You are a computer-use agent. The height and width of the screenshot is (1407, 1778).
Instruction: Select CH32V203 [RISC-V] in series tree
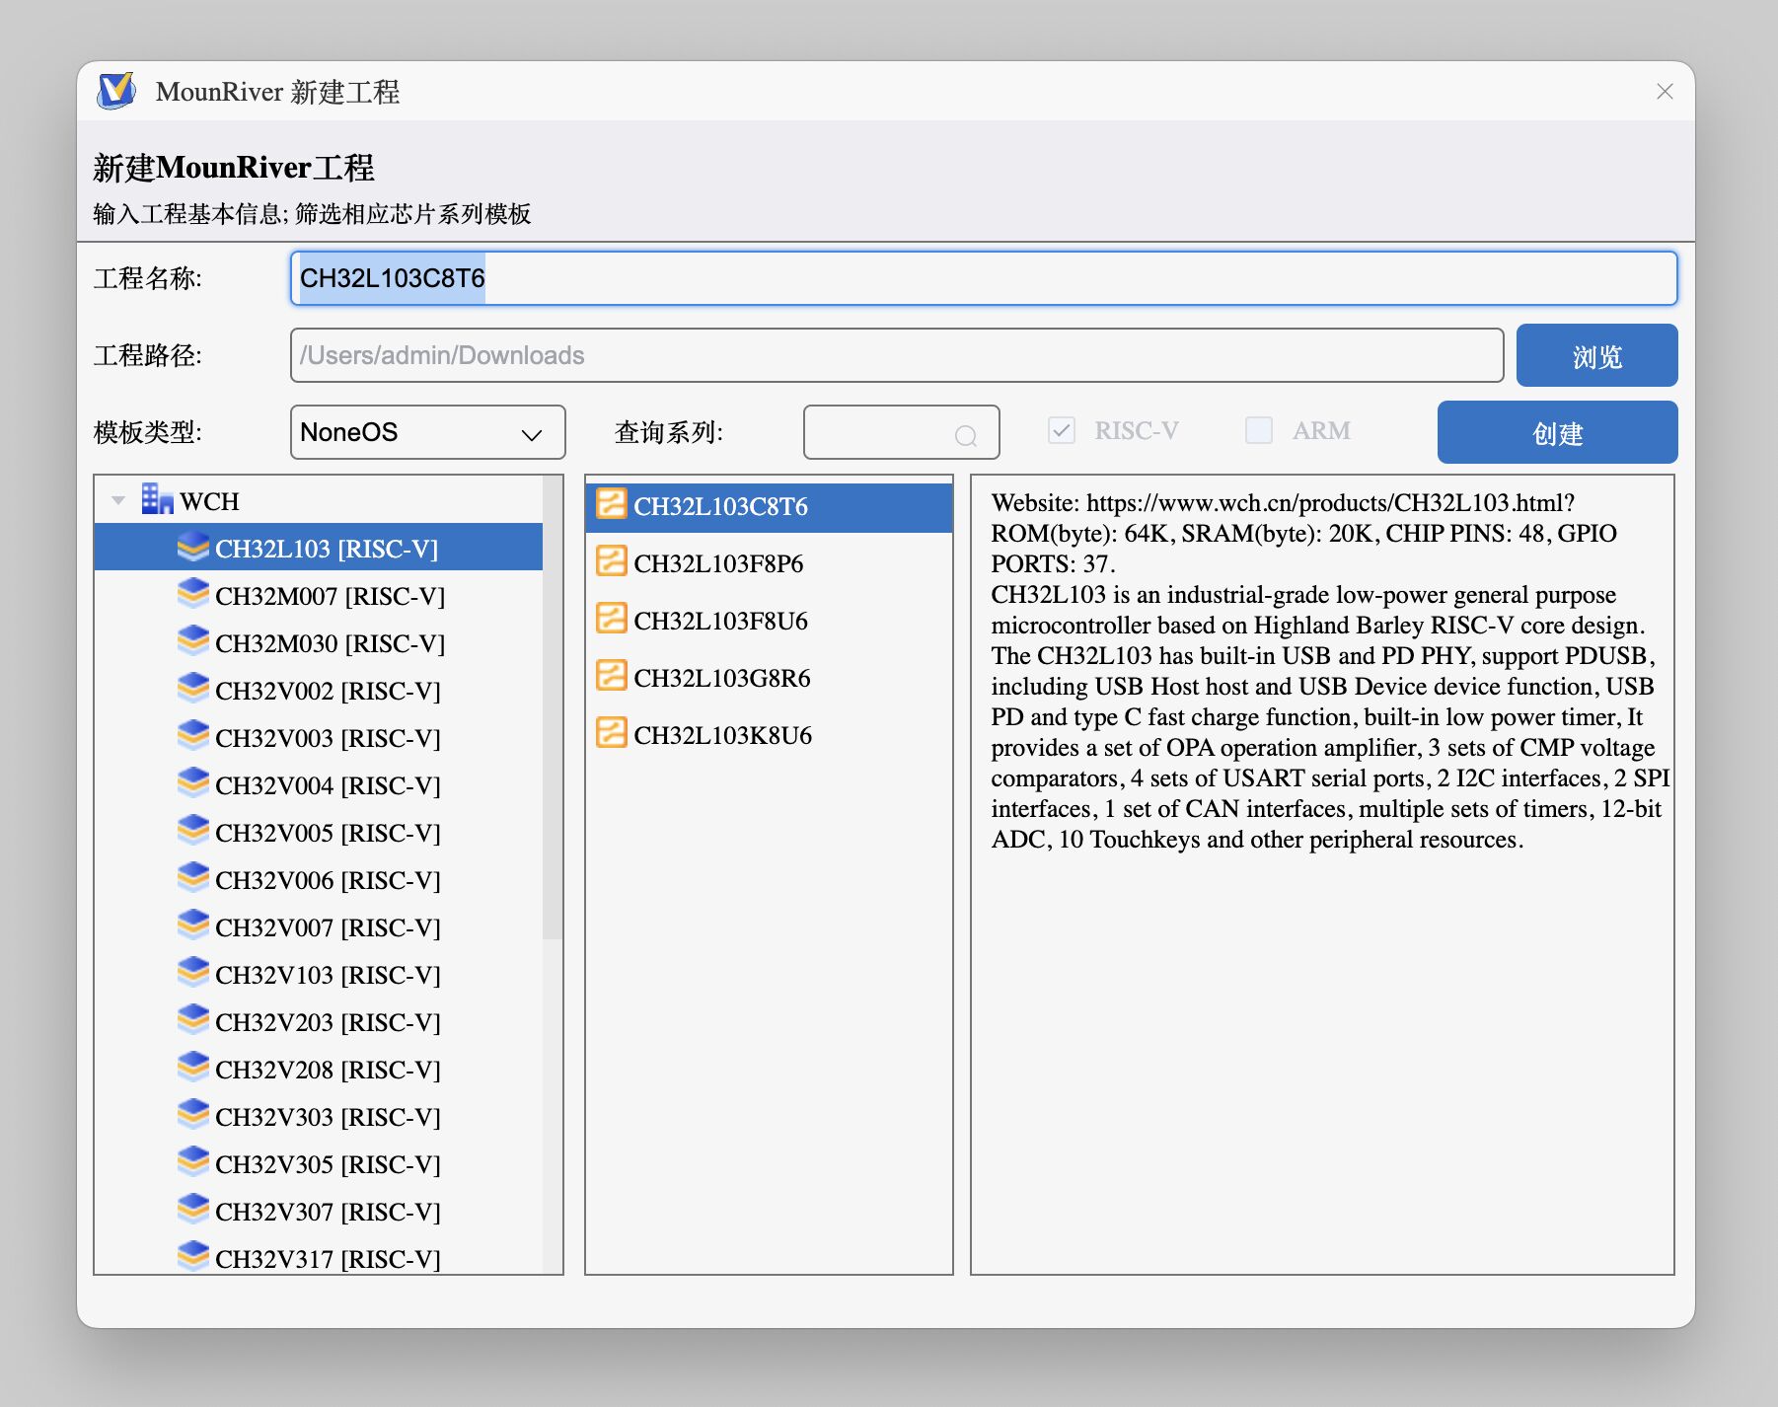click(x=328, y=1022)
